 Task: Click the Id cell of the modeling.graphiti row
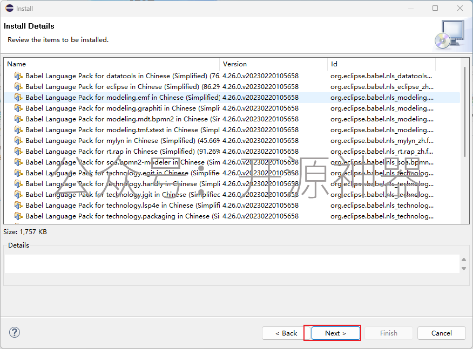click(x=382, y=108)
